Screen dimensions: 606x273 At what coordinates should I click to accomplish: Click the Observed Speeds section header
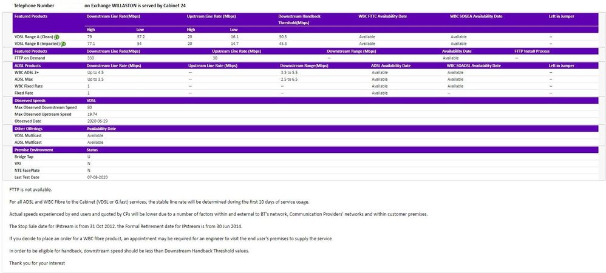coord(30,100)
